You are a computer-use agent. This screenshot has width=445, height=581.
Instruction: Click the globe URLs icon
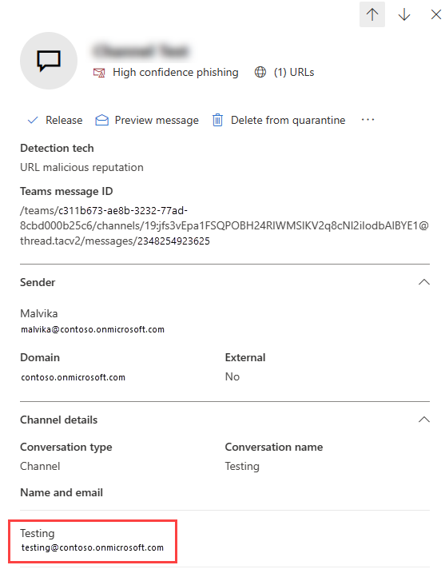(x=260, y=72)
